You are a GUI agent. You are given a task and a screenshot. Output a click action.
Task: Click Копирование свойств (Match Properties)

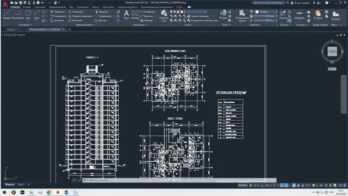point(242,16)
